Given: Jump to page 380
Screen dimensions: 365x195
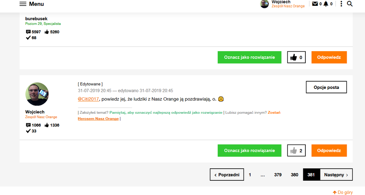Looking at the screenshot, I should pos(294,175).
